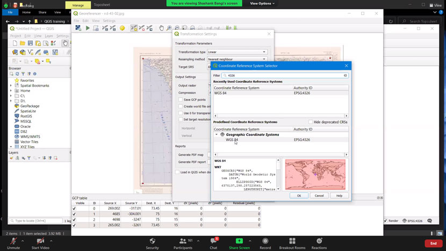Click New Shapefile Layer icon in QGIS
The image size is (446, 251).
tap(30, 52)
